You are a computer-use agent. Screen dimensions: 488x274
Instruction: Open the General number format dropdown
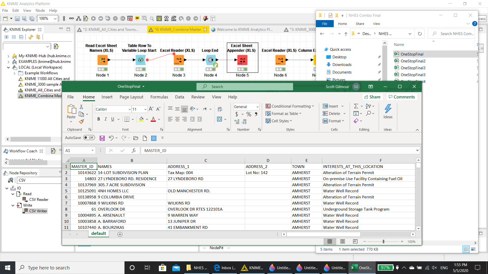pyautogui.click(x=257, y=107)
